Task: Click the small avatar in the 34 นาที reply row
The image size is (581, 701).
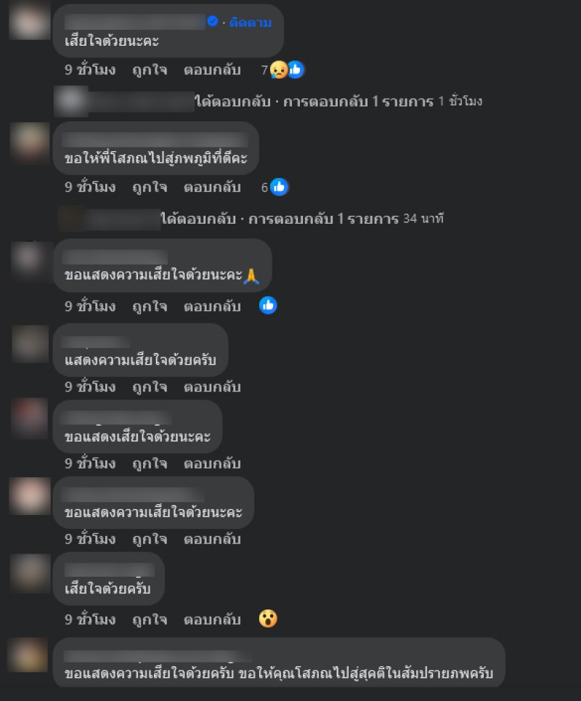Action: click(70, 219)
